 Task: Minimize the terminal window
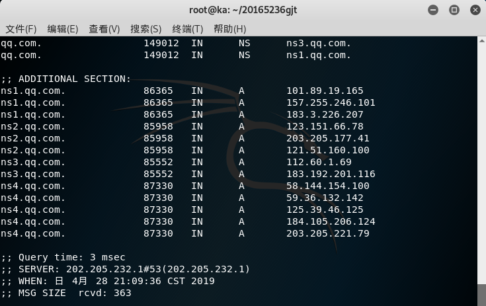point(433,10)
